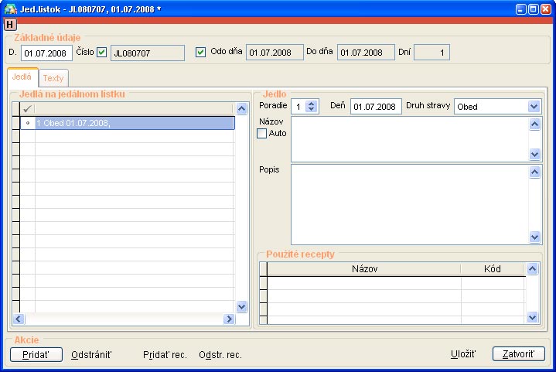Open the Druh stravy dropdown
The width and height of the screenshot is (556, 372).
click(534, 107)
